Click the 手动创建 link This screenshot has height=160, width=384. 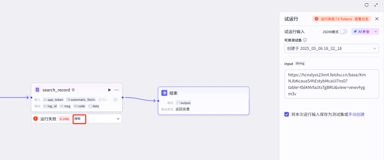click(356, 114)
